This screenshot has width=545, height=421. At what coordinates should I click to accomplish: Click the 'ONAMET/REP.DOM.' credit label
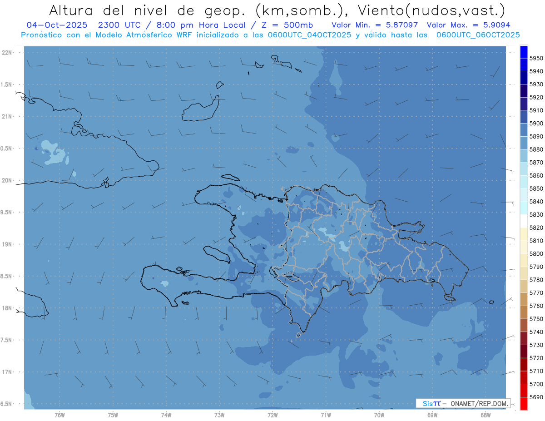[x=480, y=403]
